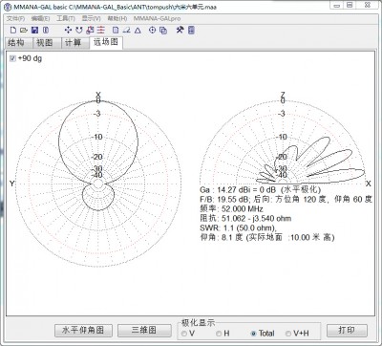The height and width of the screenshot is (346, 382).
Task: Click the blue calculator icon
Action: click(x=191, y=31)
